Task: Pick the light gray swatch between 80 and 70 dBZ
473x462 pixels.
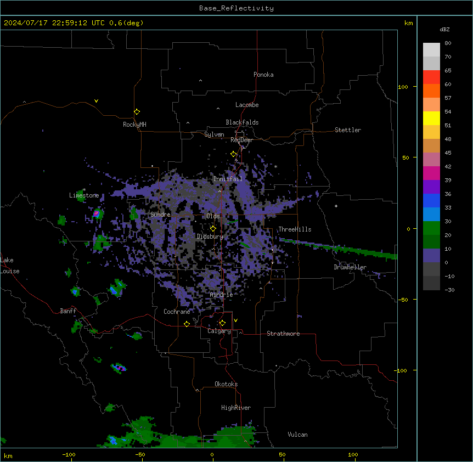Action: tap(431, 50)
